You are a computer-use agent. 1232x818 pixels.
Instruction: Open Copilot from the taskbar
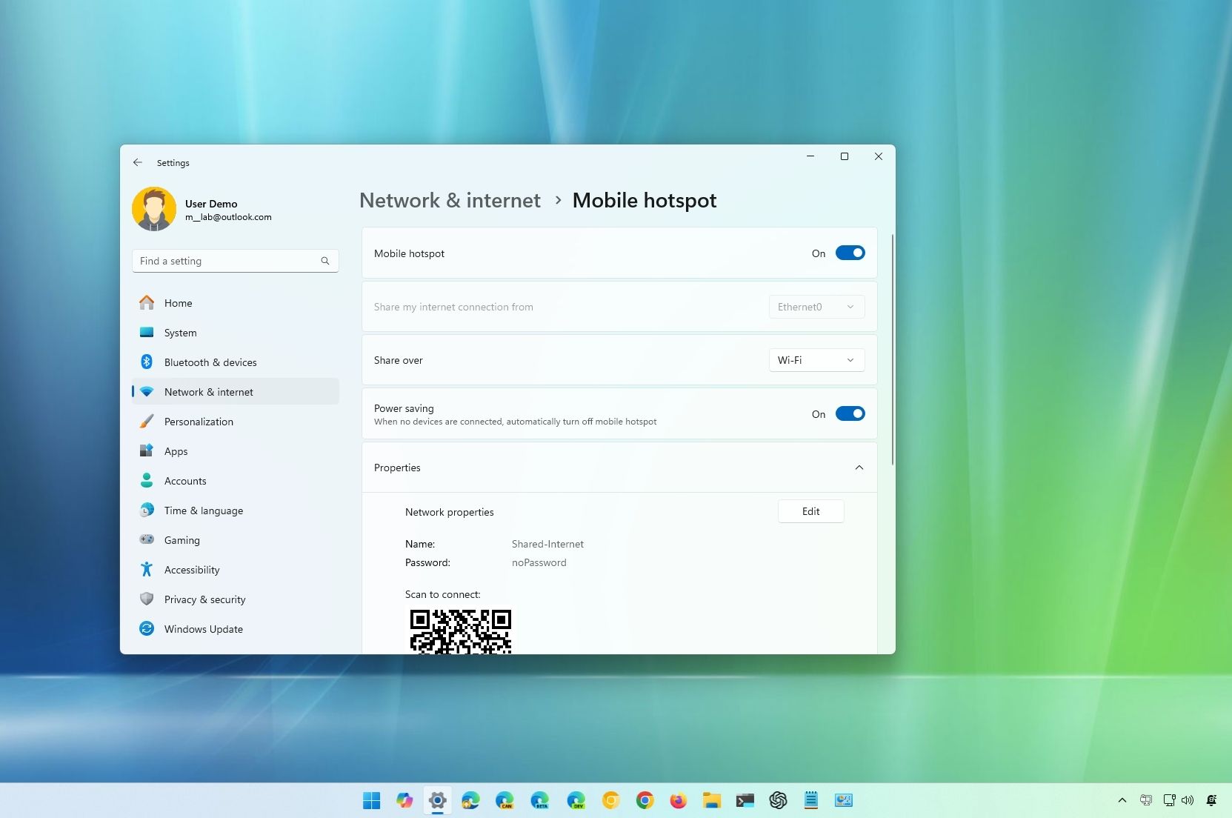pyautogui.click(x=404, y=800)
